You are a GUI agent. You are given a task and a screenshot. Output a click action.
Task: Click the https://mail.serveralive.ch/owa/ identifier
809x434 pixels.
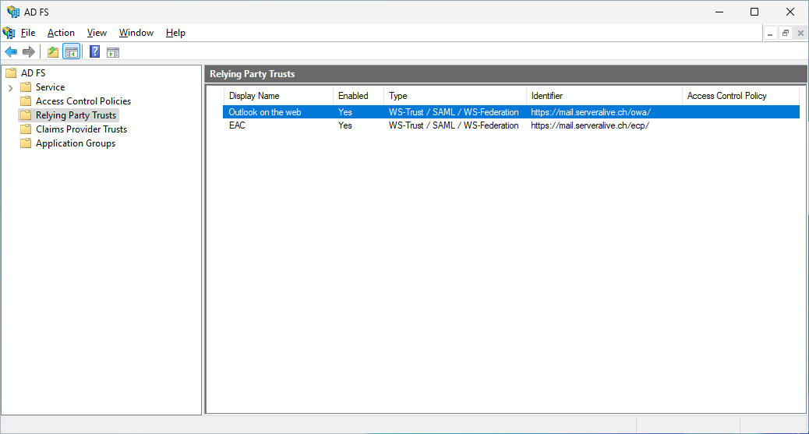(591, 112)
